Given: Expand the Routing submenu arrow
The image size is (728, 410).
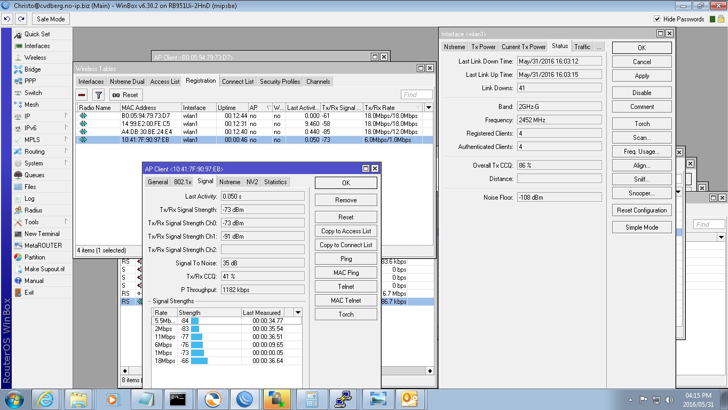Looking at the screenshot, I should click(66, 152).
